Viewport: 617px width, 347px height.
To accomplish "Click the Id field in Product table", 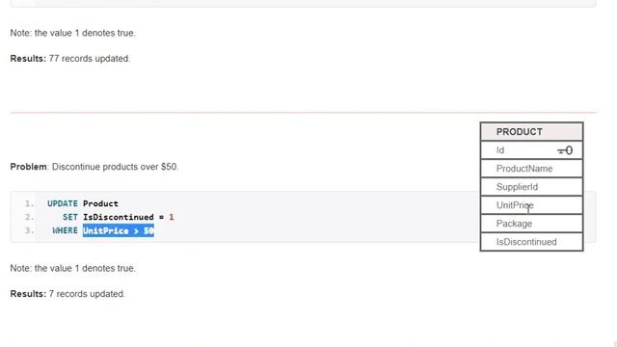I will pos(531,150).
